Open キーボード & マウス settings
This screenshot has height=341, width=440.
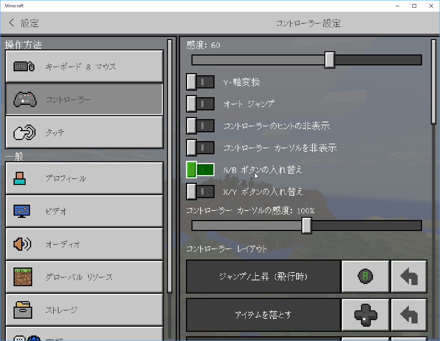coord(84,67)
